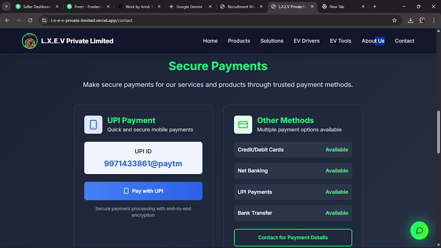The image size is (441, 248).
Task: Switch to the Google Gemini tab
Action: click(189, 7)
